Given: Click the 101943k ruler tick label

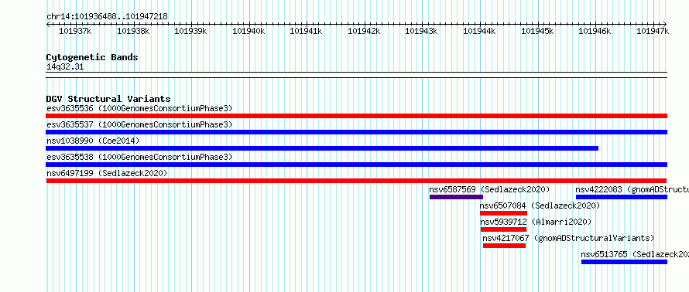Looking at the screenshot, I should [x=421, y=31].
